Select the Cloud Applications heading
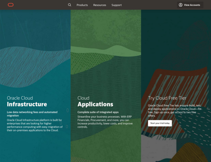The width and height of the screenshot is (211, 162). (x=95, y=101)
